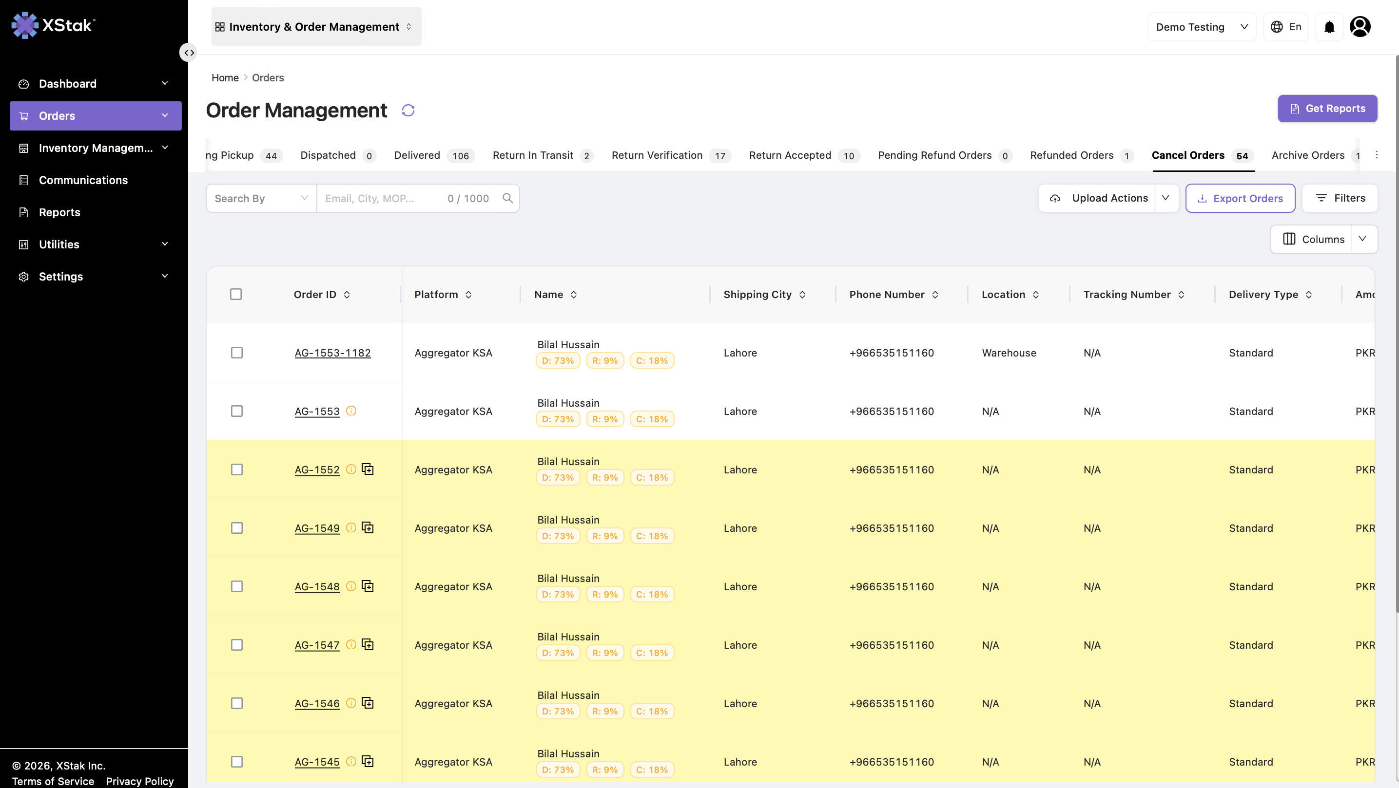Open the Demo Testing store dropdown
Image resolution: width=1399 pixels, height=788 pixels.
pyautogui.click(x=1202, y=27)
